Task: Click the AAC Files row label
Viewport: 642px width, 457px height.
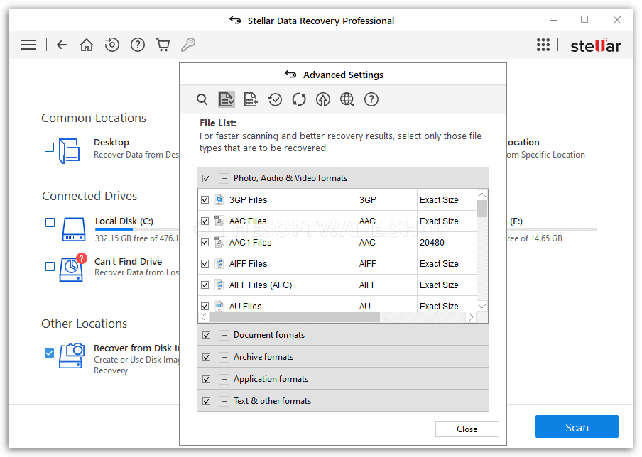Action: 248,221
